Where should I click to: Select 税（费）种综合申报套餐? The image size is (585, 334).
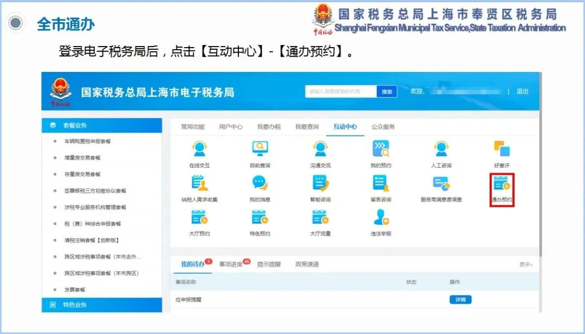[x=93, y=224]
